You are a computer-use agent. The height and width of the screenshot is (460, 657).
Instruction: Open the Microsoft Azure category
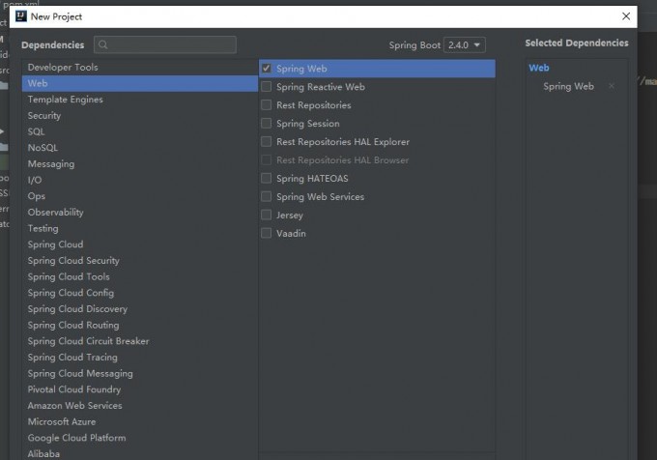tap(140, 422)
